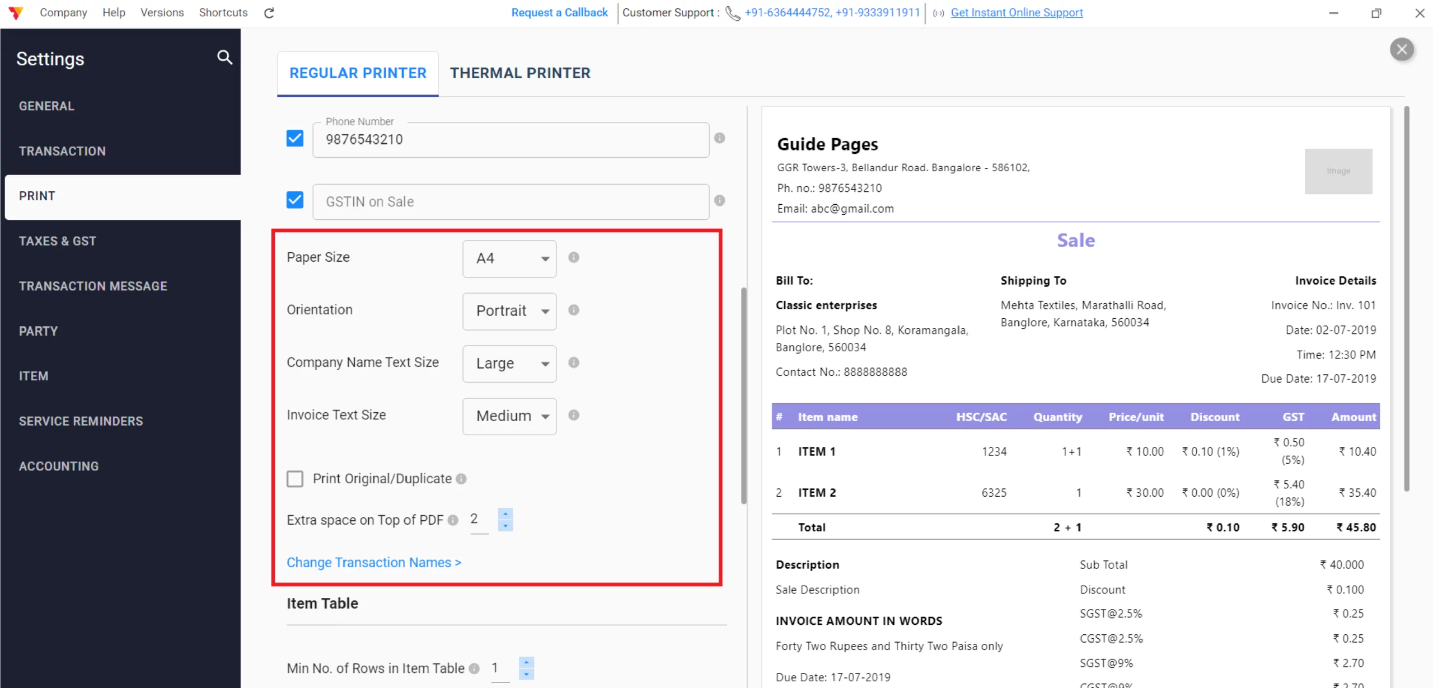1433x688 pixels.
Task: Click the online support headset icon
Action: point(938,13)
